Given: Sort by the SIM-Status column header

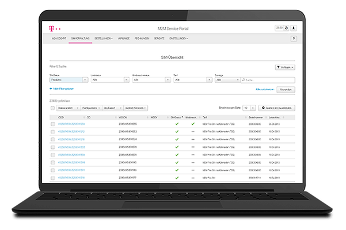Looking at the screenshot, I should click(x=177, y=117).
